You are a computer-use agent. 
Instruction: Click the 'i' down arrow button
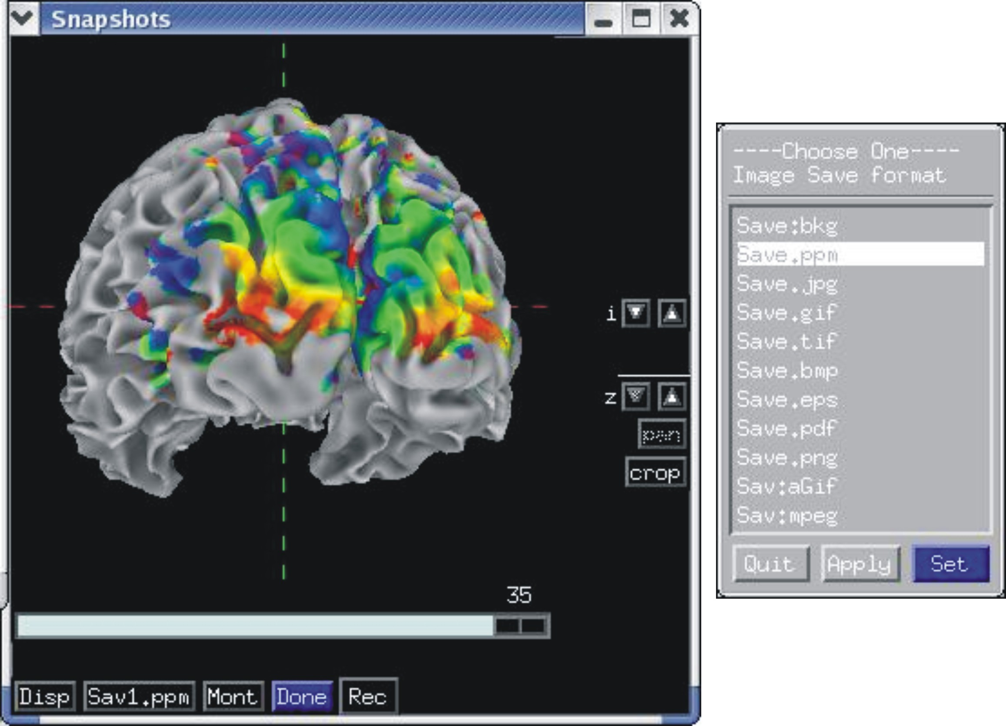636,313
